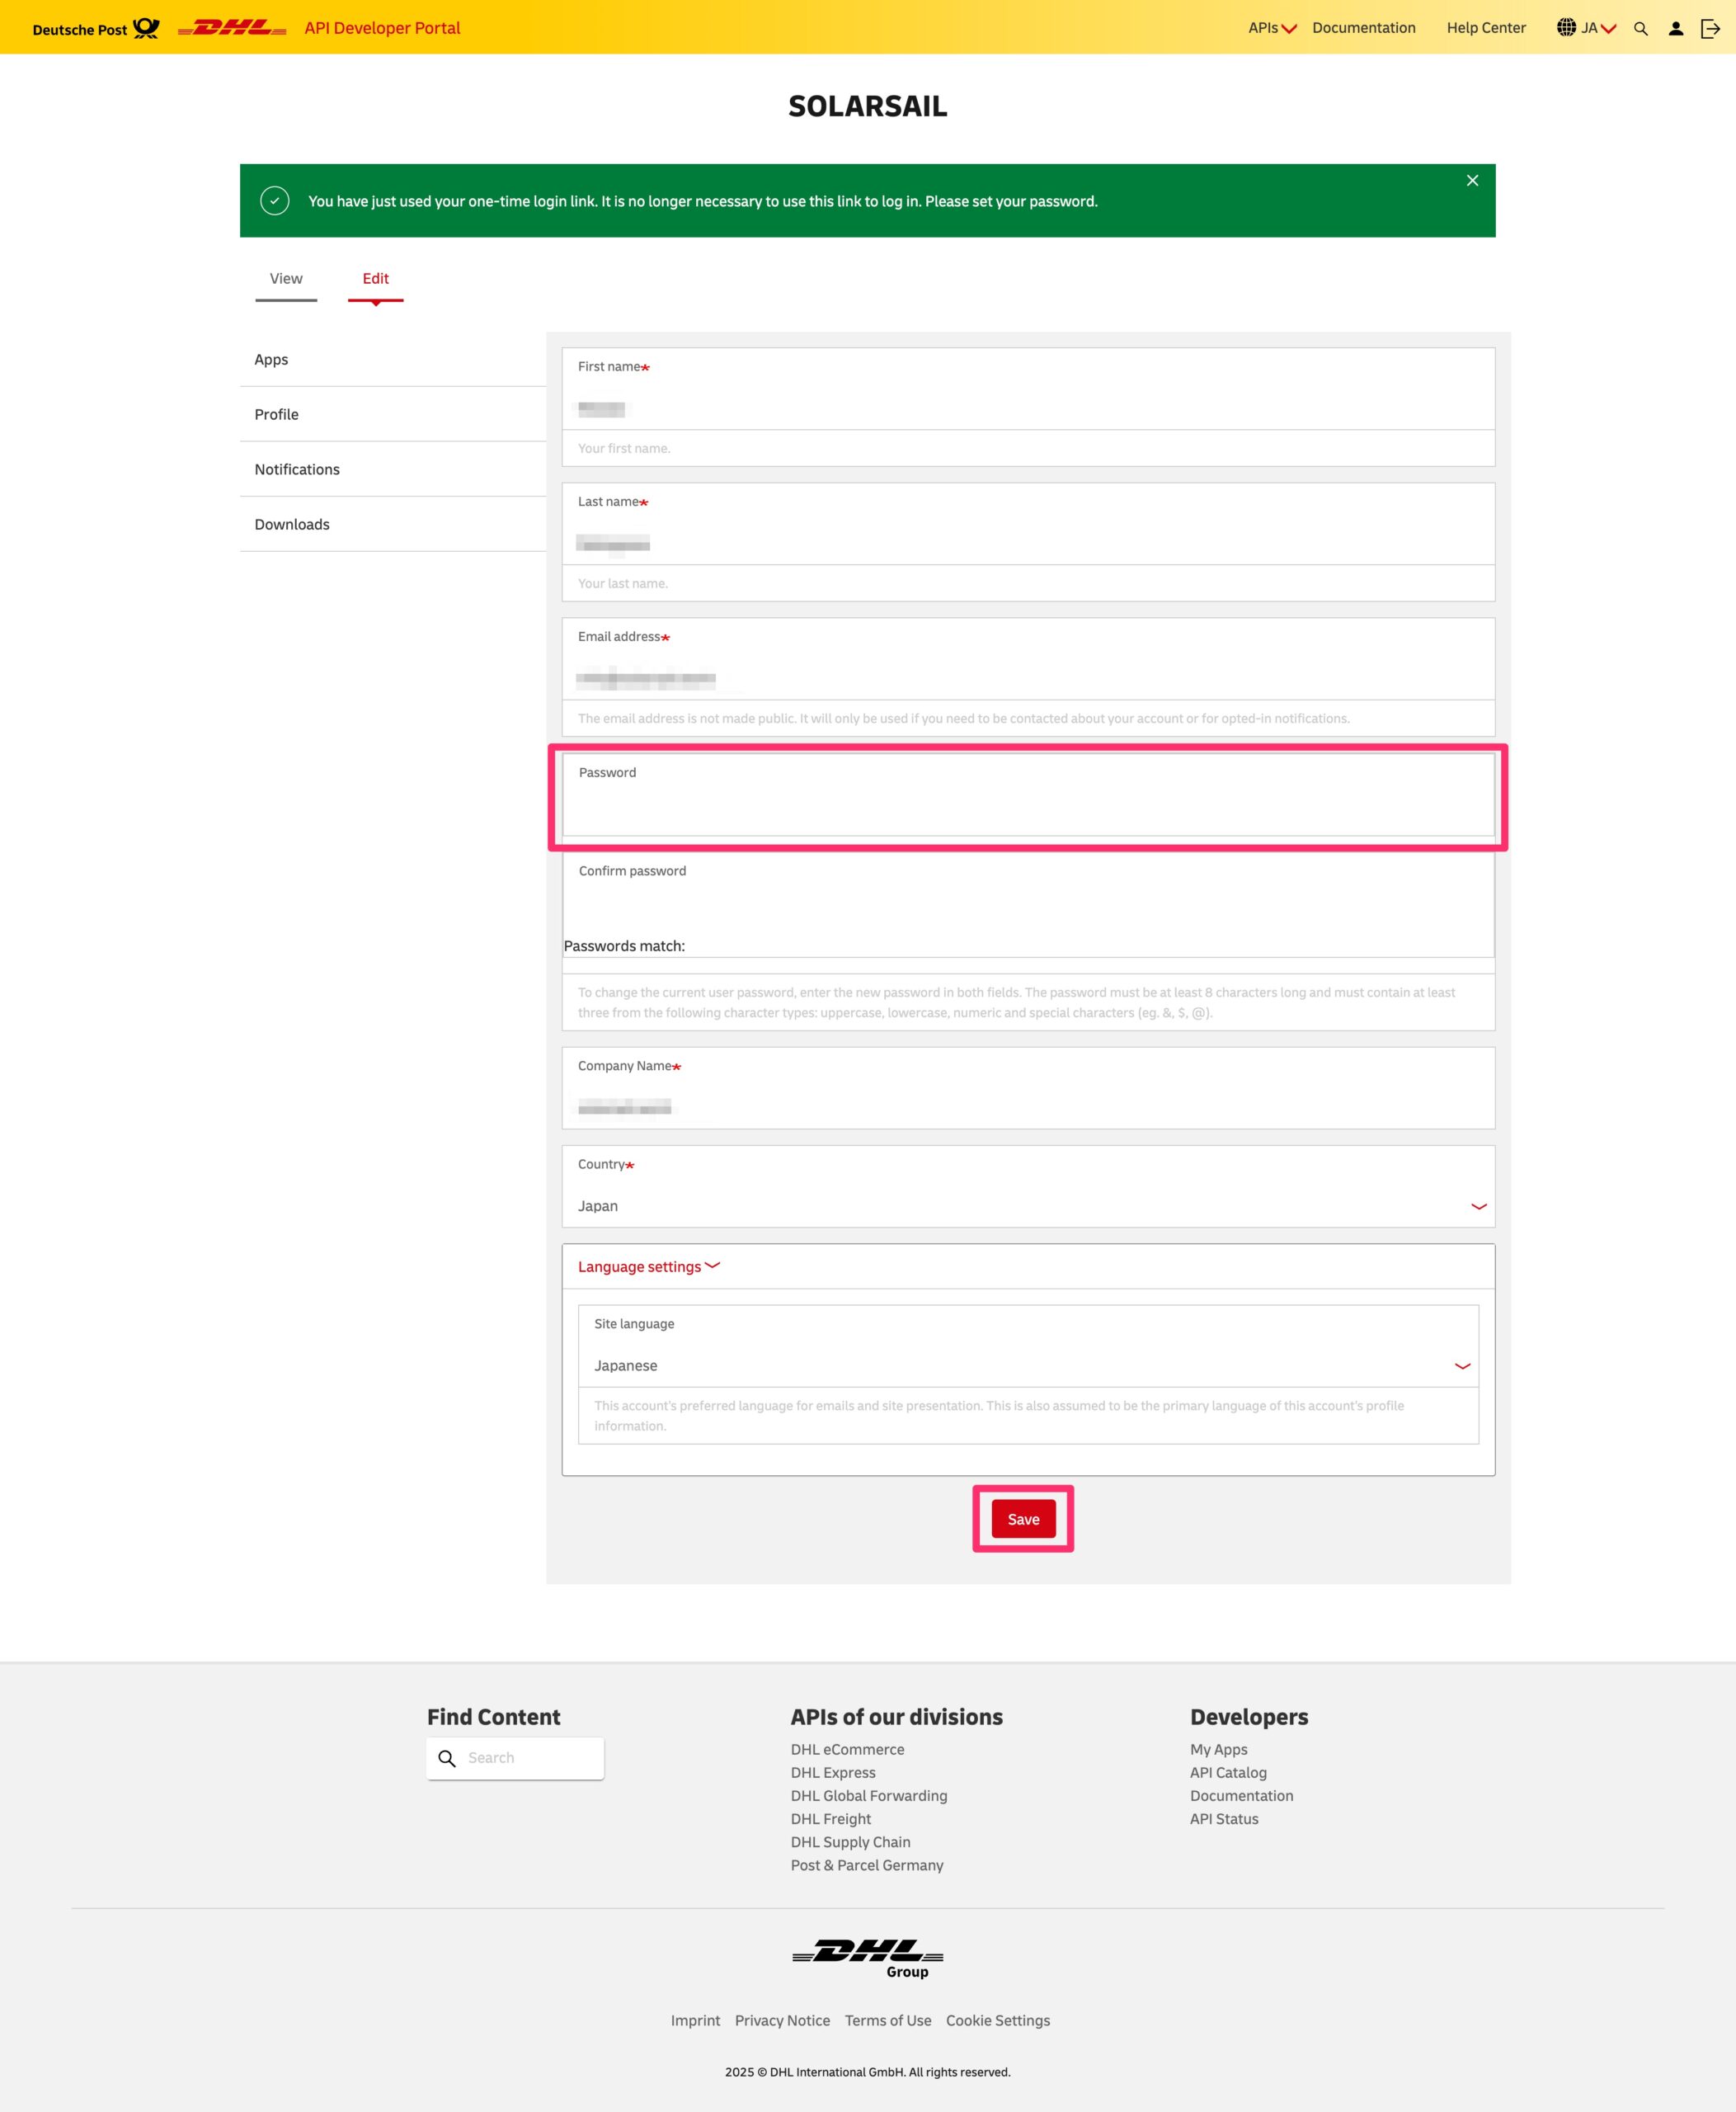Open Notifications in the sidebar
This screenshot has height=2112, width=1736.
pos(297,469)
